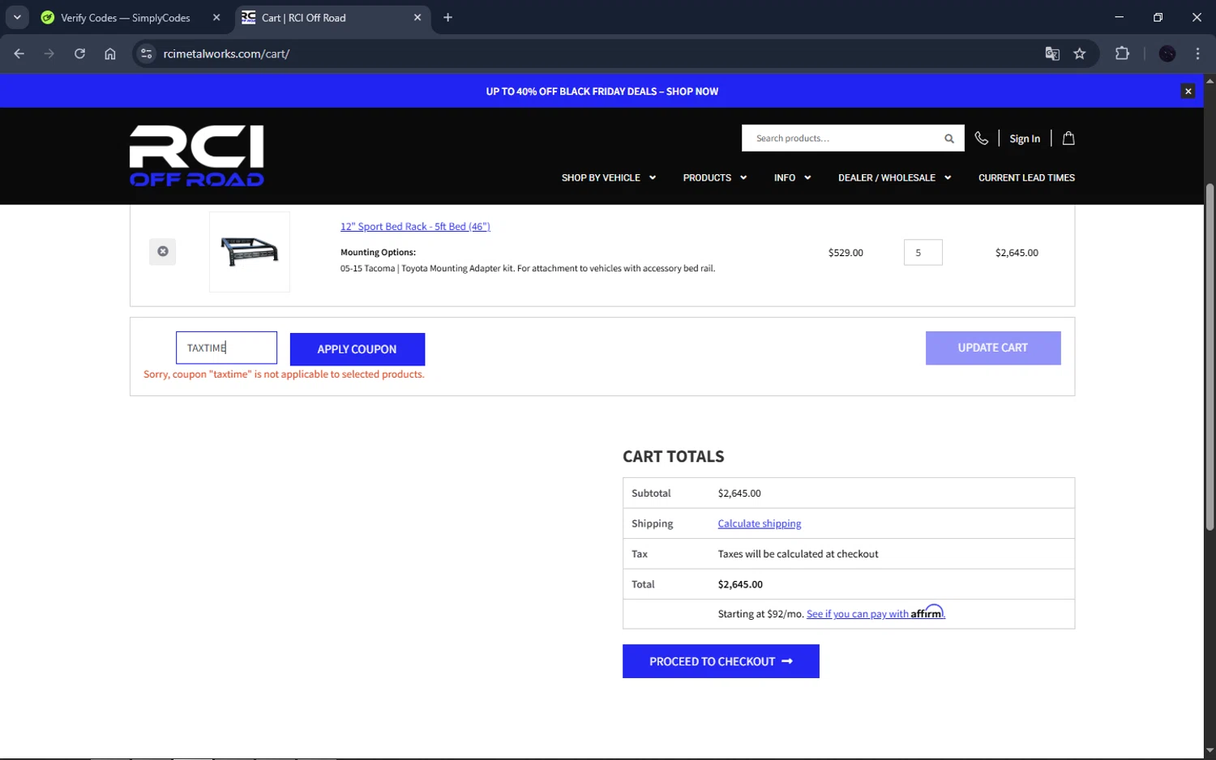The height and width of the screenshot is (760, 1216).
Task: Click the page vertical scrollbar
Action: (1210, 357)
